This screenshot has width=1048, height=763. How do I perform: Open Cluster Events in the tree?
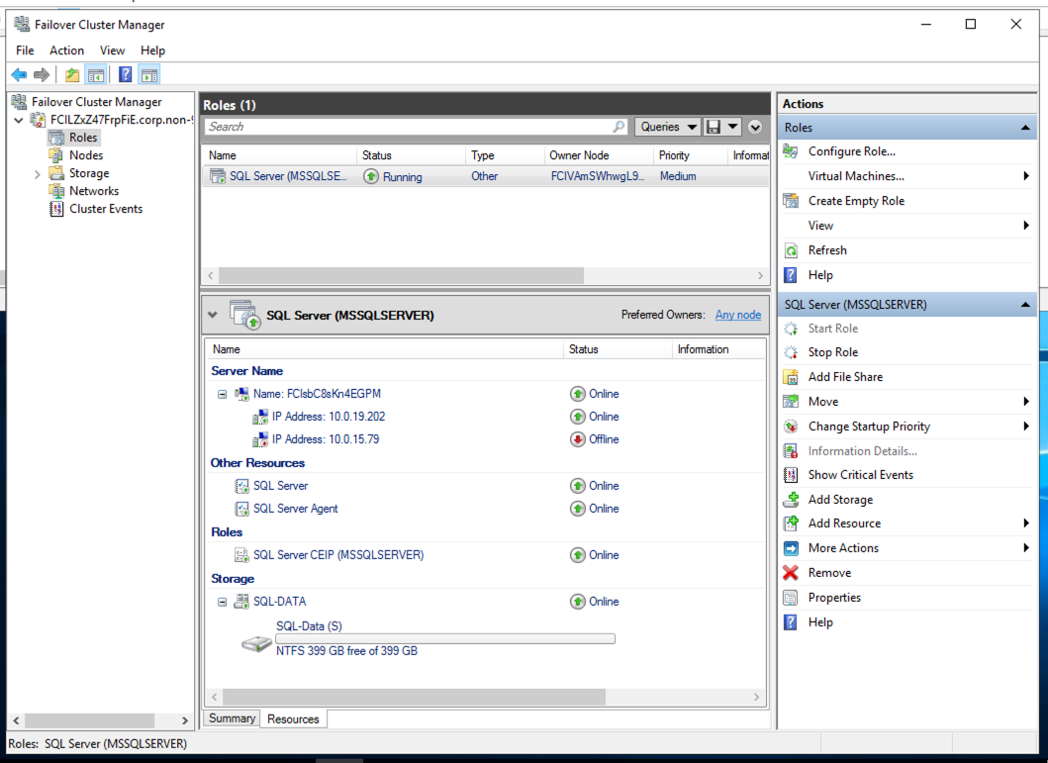(106, 209)
